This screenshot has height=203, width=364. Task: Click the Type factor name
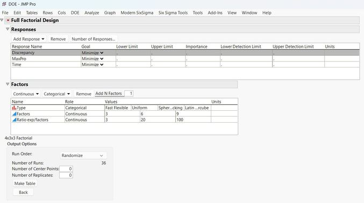coord(21,108)
